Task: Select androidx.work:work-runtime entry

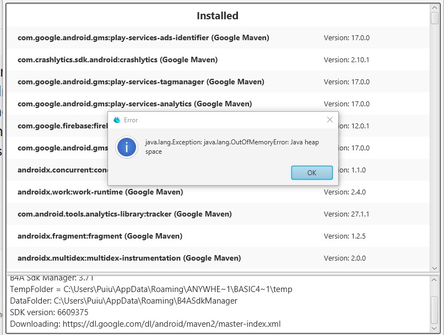Action: [x=100, y=192]
